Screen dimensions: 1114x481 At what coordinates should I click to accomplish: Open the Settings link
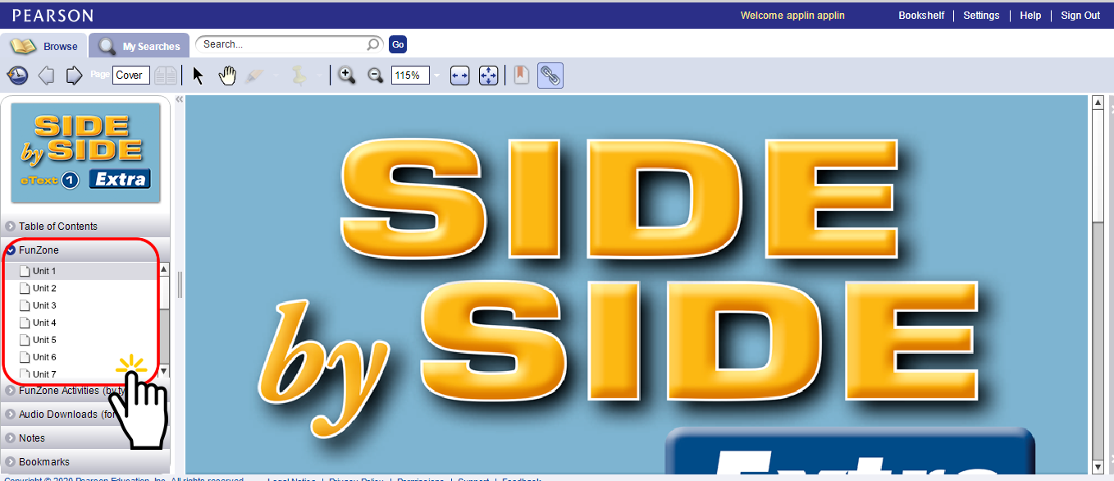point(981,16)
